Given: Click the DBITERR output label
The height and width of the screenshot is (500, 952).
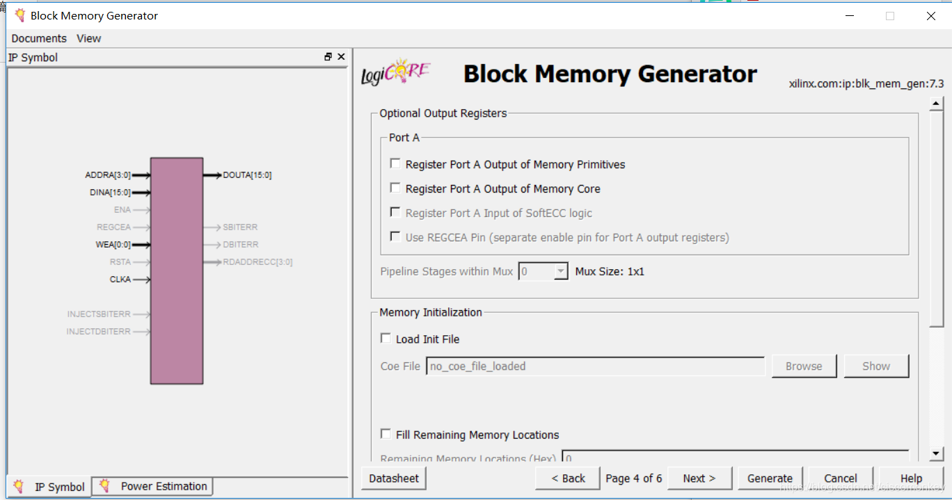Looking at the screenshot, I should click(x=241, y=245).
